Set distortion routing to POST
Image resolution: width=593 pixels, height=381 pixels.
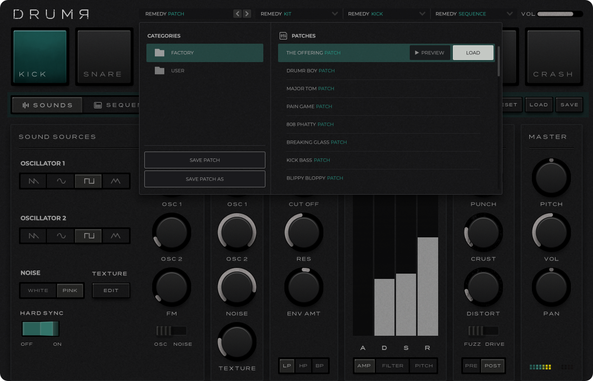pyautogui.click(x=493, y=366)
